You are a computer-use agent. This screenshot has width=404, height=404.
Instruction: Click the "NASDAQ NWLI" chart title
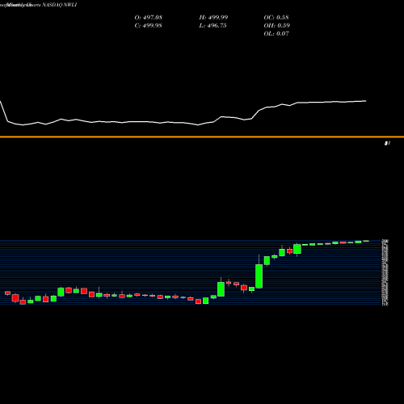click(60, 5)
